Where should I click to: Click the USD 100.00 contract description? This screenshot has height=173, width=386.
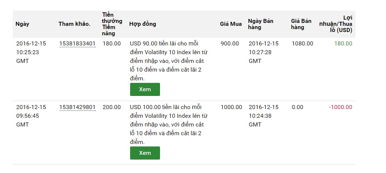(x=169, y=124)
